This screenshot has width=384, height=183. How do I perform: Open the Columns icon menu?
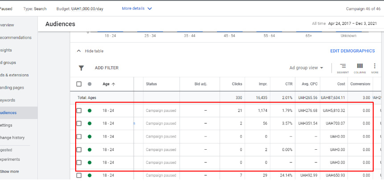tap(359, 67)
